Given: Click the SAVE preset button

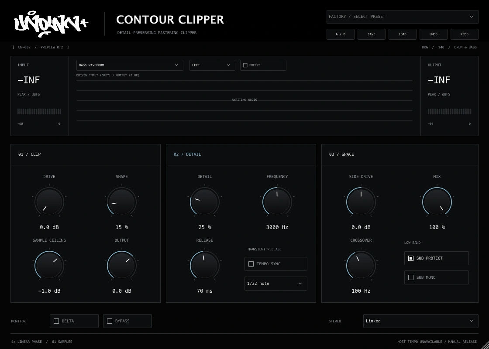Looking at the screenshot, I should (x=372, y=34).
